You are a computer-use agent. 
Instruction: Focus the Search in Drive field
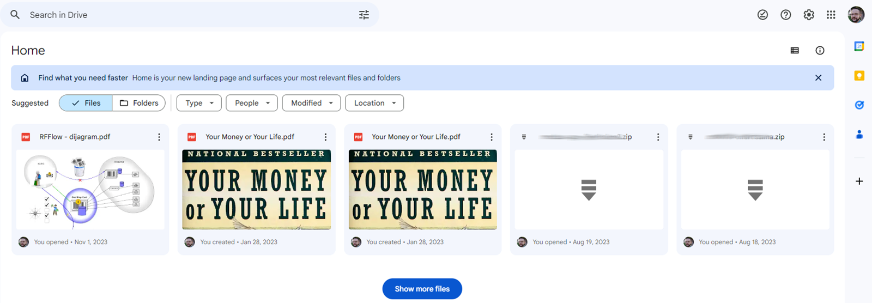pos(190,15)
